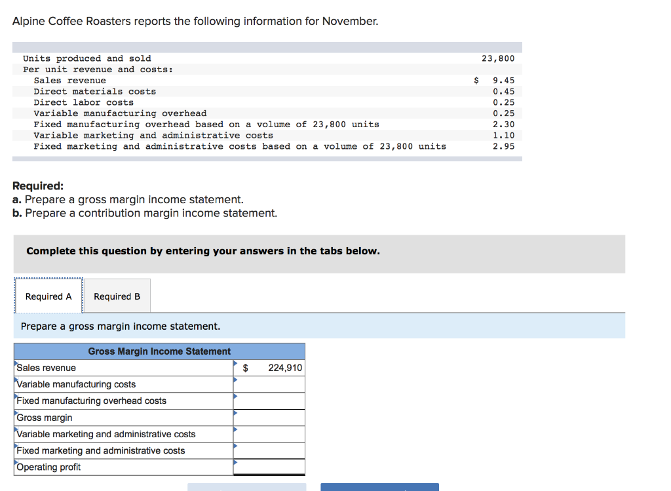671x491 pixels.
Task: Click the Gross Margin Income Statement header
Action: [159, 351]
